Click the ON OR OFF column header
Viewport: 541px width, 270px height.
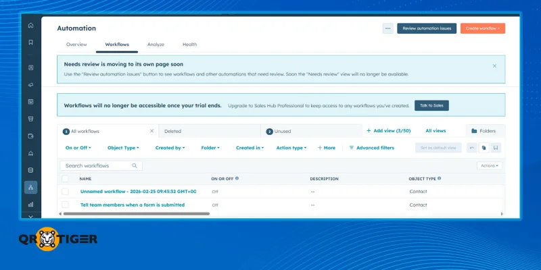pos(222,179)
